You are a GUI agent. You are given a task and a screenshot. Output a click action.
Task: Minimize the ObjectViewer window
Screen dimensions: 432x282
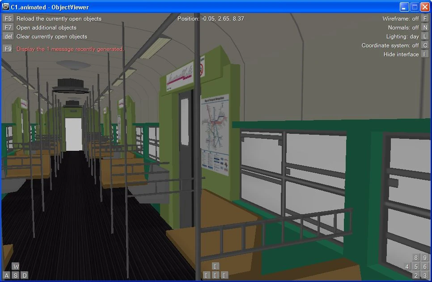pos(404,7)
